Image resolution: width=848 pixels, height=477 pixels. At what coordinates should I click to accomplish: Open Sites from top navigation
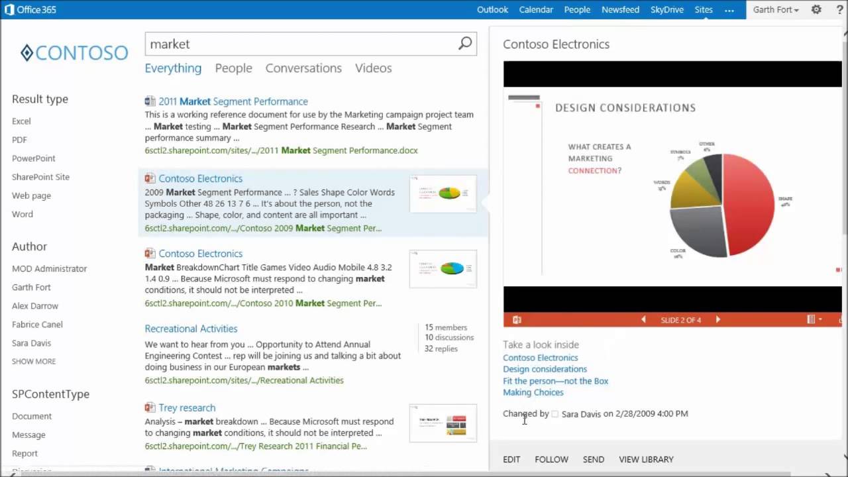(x=704, y=9)
